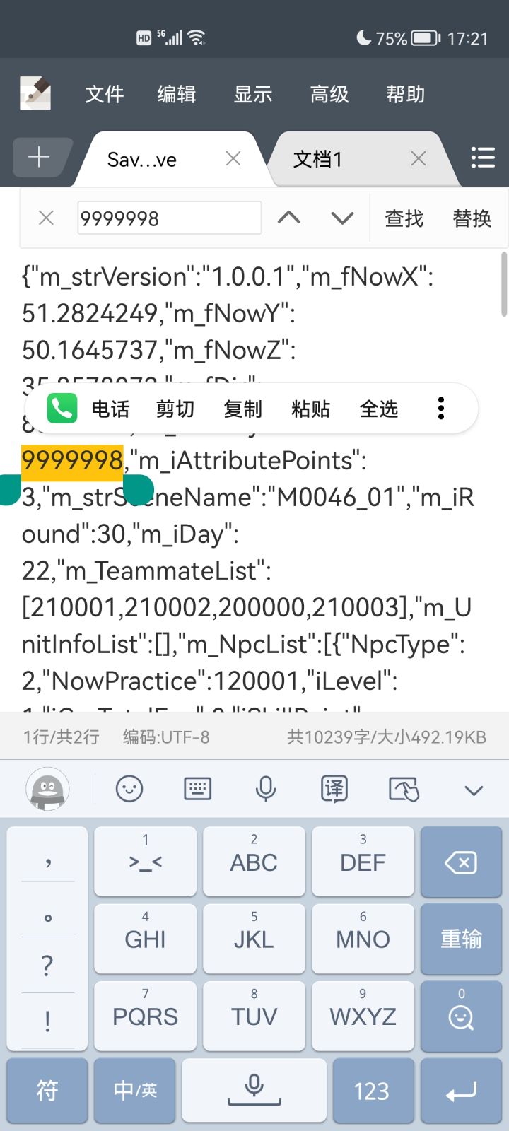Tap the voice input microphone icon
The image size is (509, 1131).
click(x=266, y=789)
